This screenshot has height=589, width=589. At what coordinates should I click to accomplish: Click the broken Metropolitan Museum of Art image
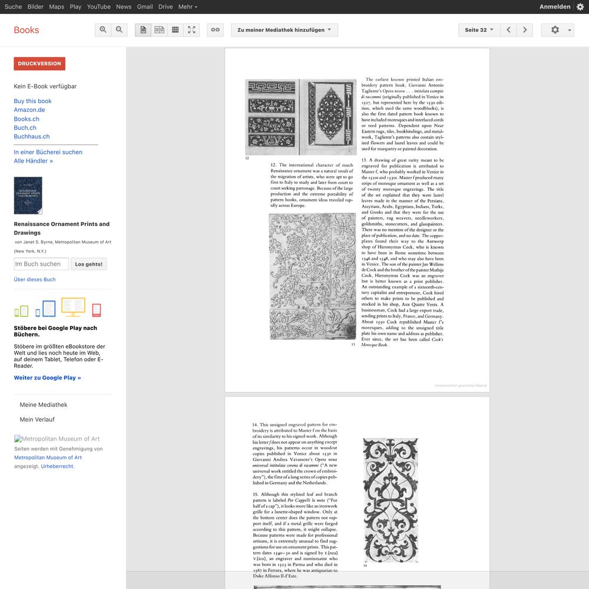(x=57, y=438)
